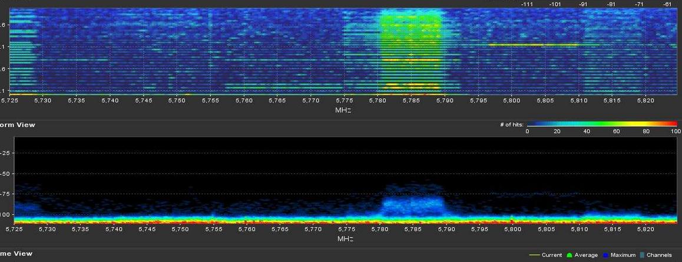Click the yellow horizontal streak in the waterfall
This screenshot has height=262, width=682.
click(x=533, y=45)
